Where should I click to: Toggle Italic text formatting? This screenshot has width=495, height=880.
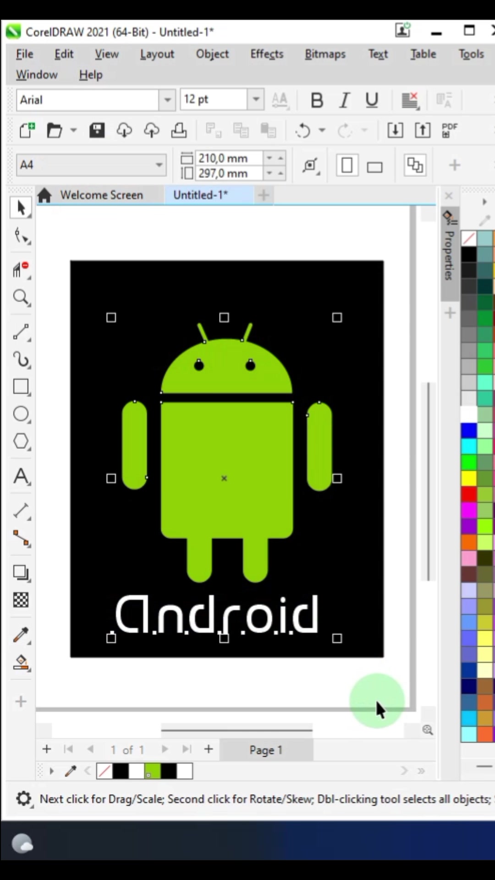tap(344, 100)
